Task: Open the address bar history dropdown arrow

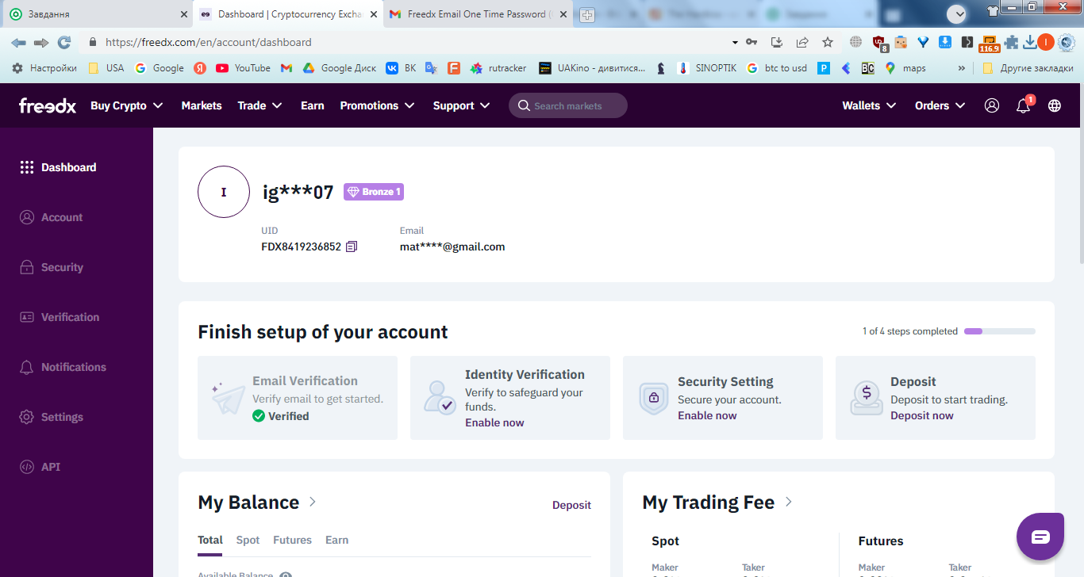Action: pos(734,42)
